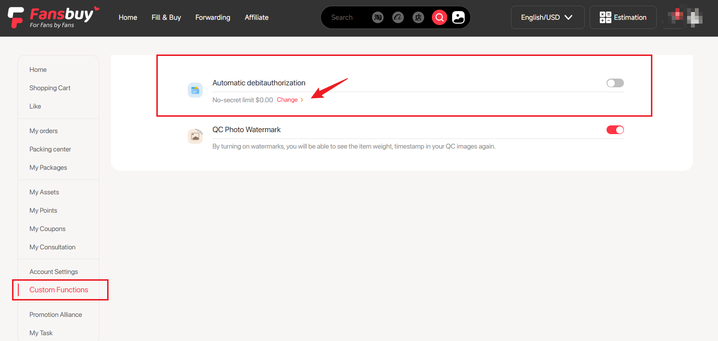Select the Weidian shop search icon
The height and width of the screenshot is (341, 718).
tap(418, 17)
